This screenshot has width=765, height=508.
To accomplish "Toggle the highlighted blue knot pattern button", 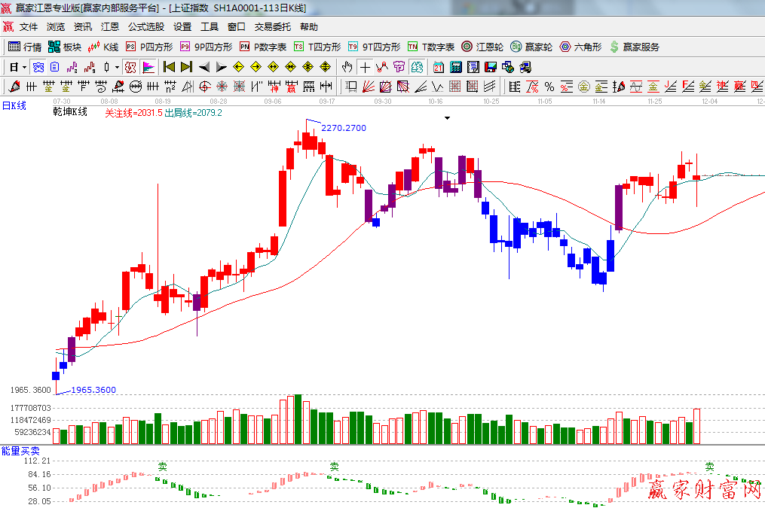I will (38, 67).
